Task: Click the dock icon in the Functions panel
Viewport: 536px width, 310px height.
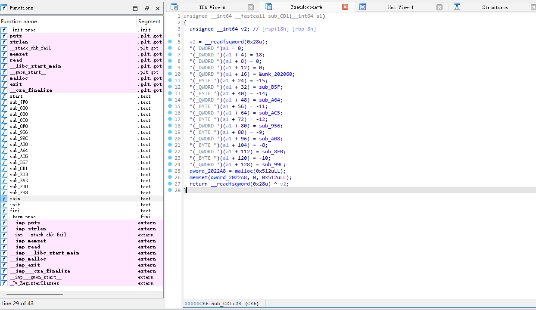Action: pos(135,8)
